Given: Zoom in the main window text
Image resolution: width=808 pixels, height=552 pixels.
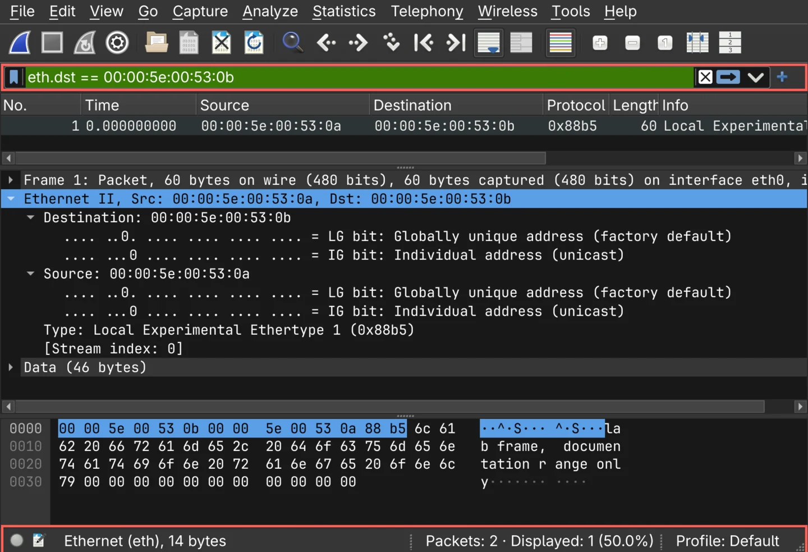Looking at the screenshot, I should (x=600, y=43).
